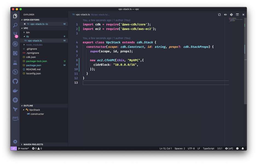
Task: Expand the Maven Projects section
Action: (x=33, y=144)
